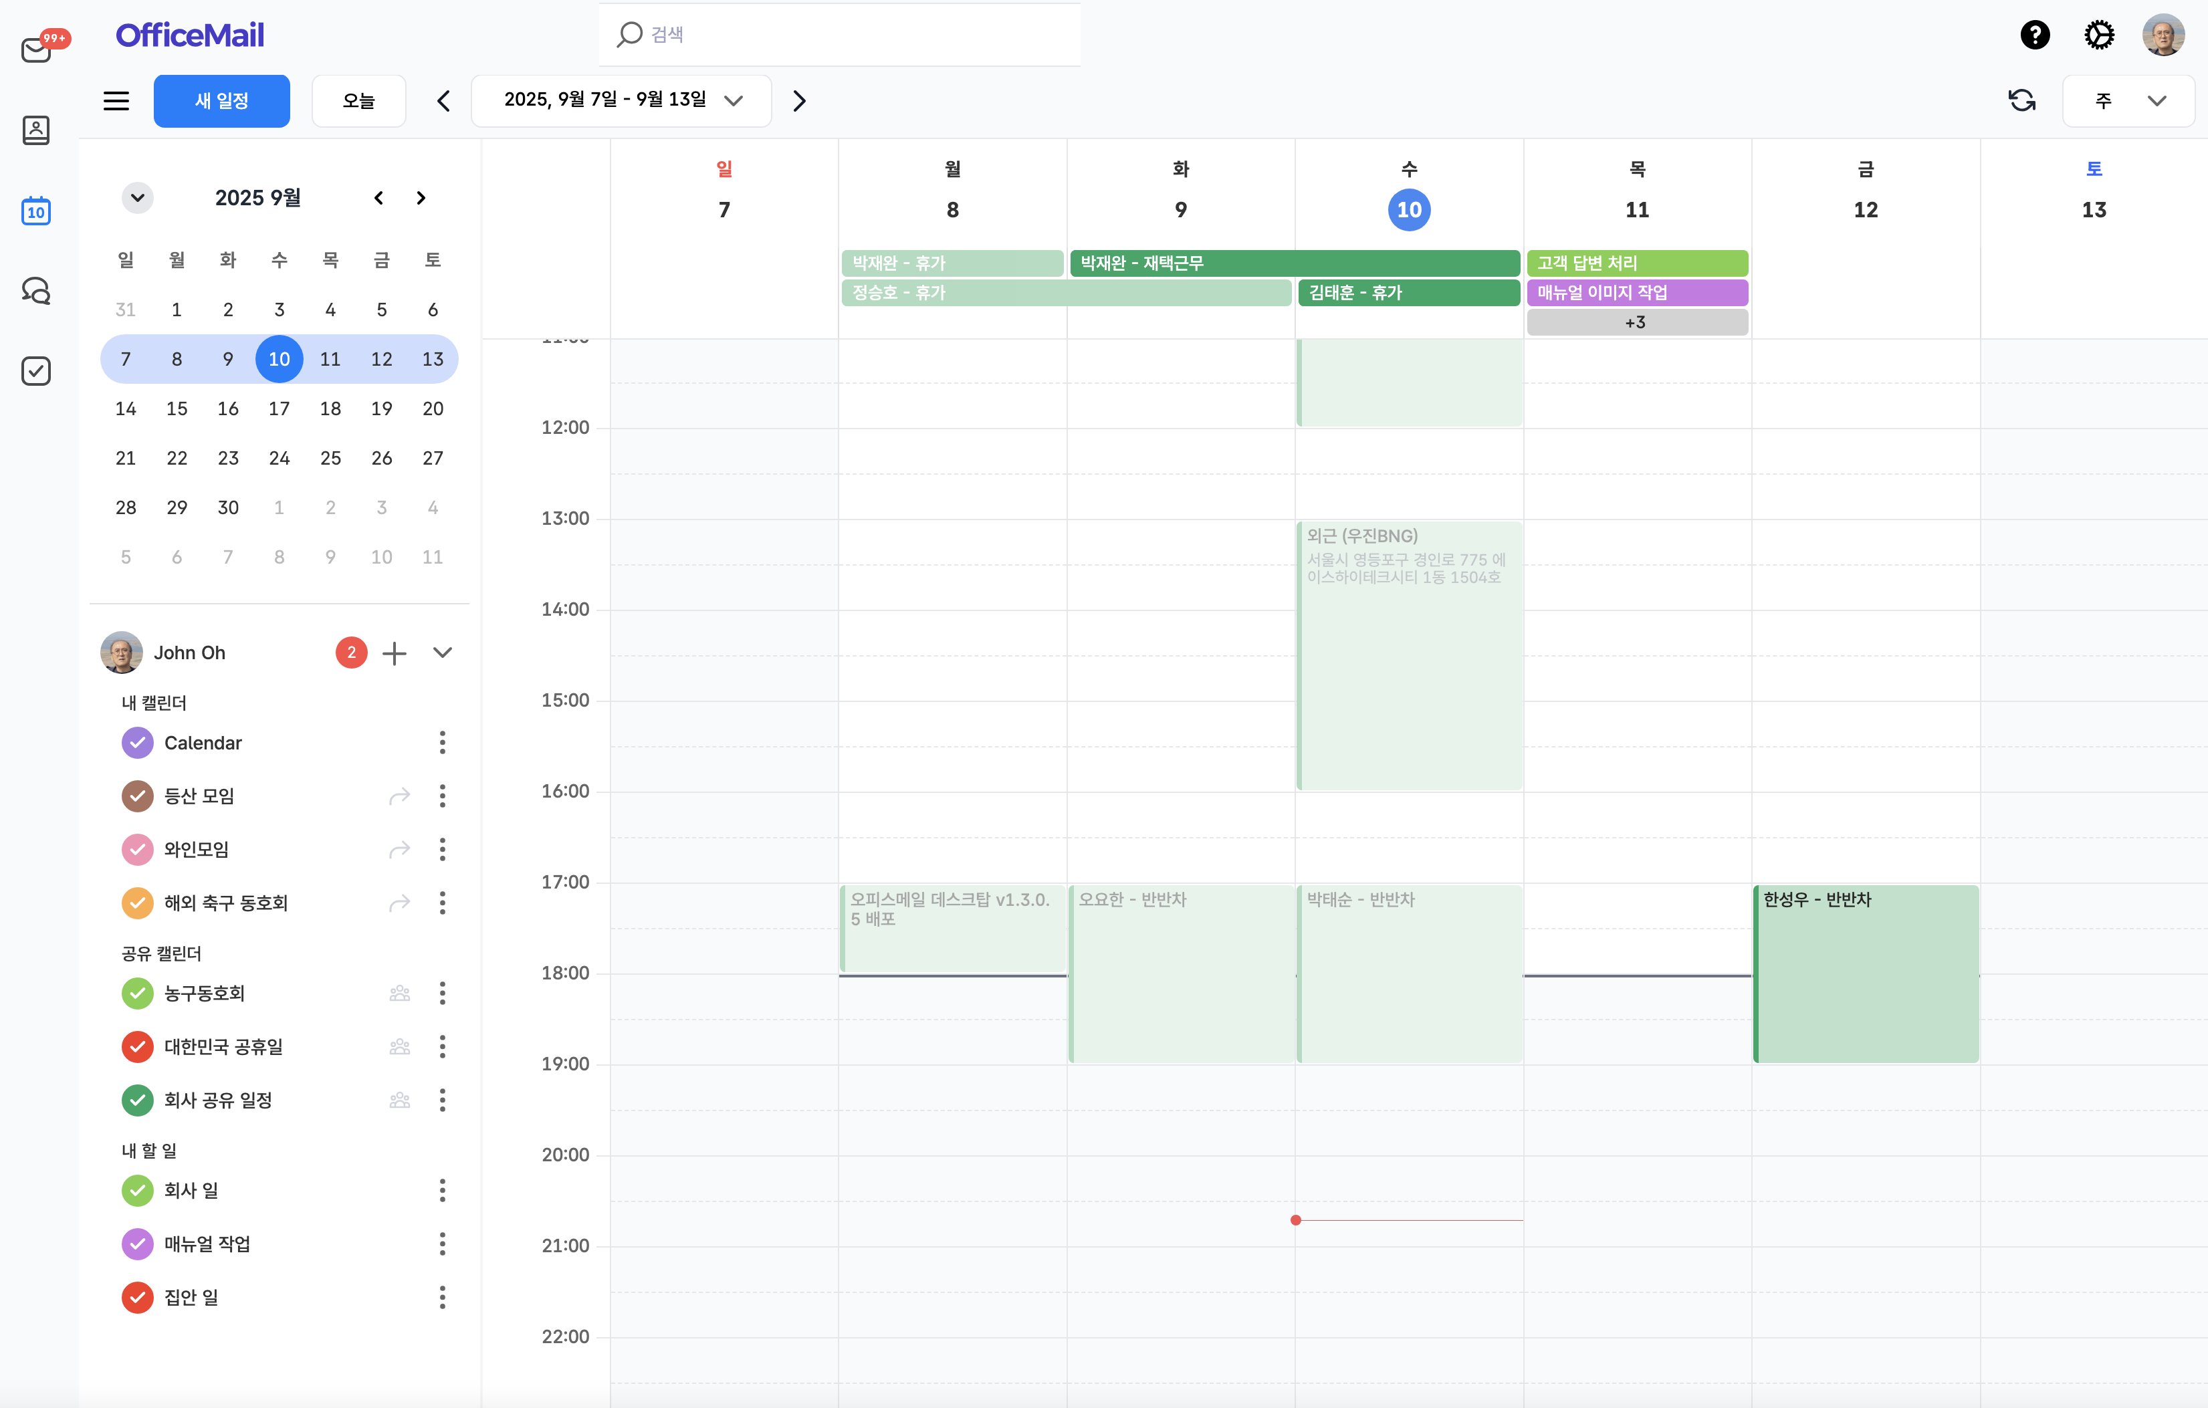Toggle the hamburger sidebar menu
Image resolution: width=2208 pixels, height=1408 pixels.
click(116, 101)
